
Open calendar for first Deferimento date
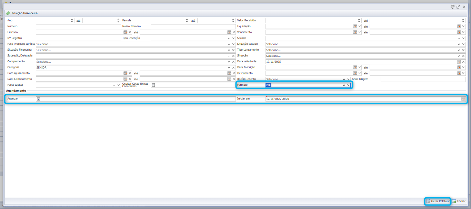(x=355, y=73)
